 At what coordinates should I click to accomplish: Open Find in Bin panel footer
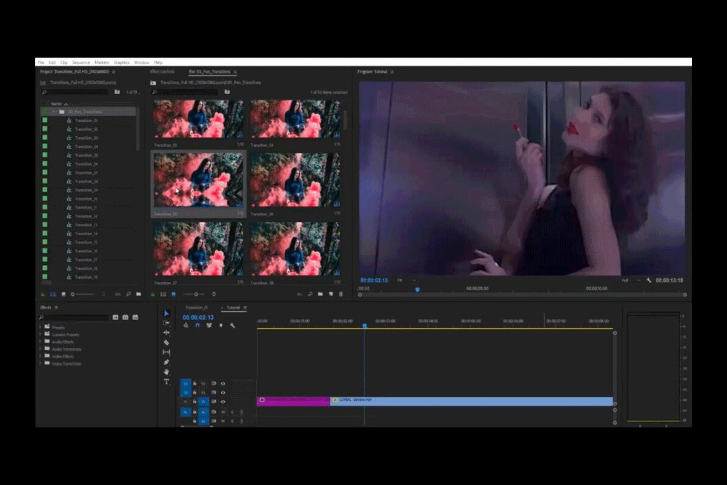click(x=310, y=294)
